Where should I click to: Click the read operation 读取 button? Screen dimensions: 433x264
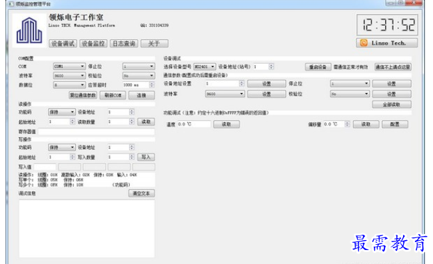pos(146,122)
